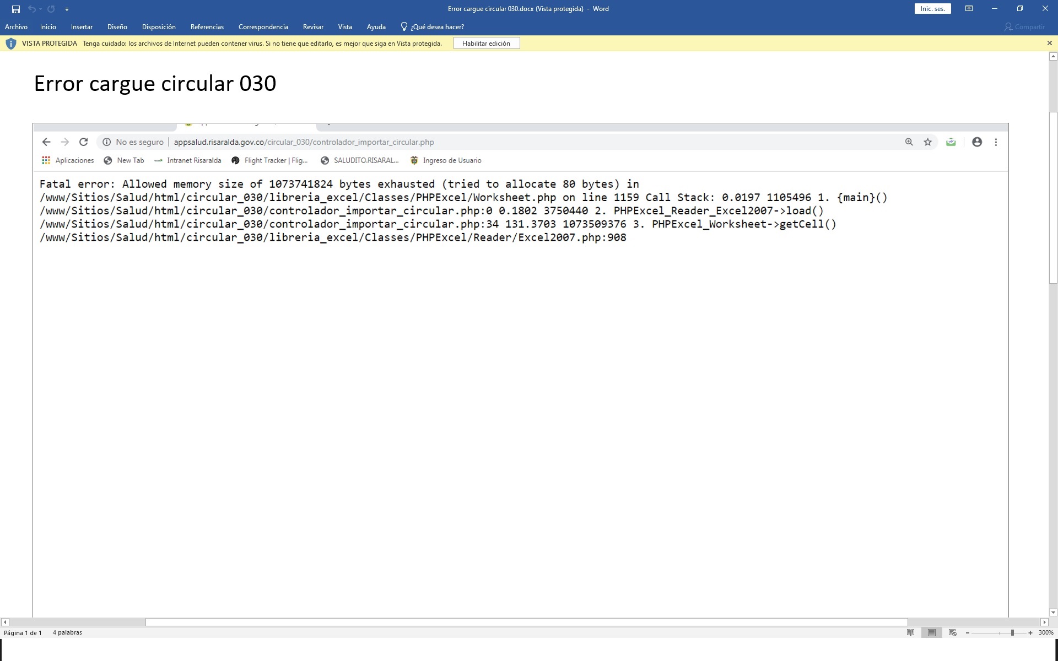This screenshot has width=1058, height=661.
Task: Open the Revisar tab
Action: coord(313,26)
